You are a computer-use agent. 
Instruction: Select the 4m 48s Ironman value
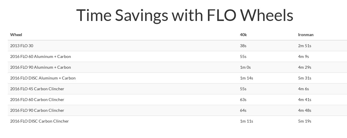coord(305,110)
